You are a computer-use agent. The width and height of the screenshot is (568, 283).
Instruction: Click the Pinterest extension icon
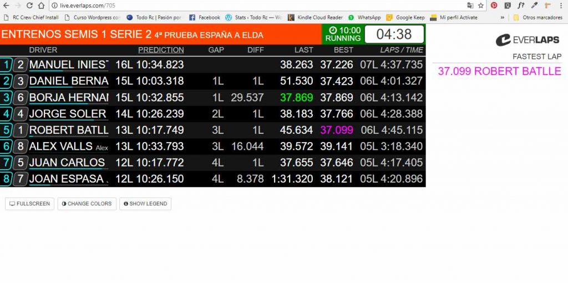[494, 6]
